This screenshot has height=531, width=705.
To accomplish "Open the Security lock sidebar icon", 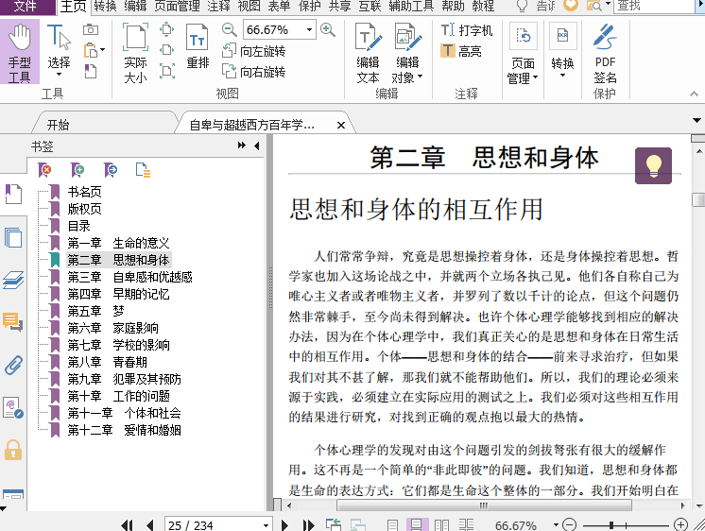I will click(x=13, y=450).
